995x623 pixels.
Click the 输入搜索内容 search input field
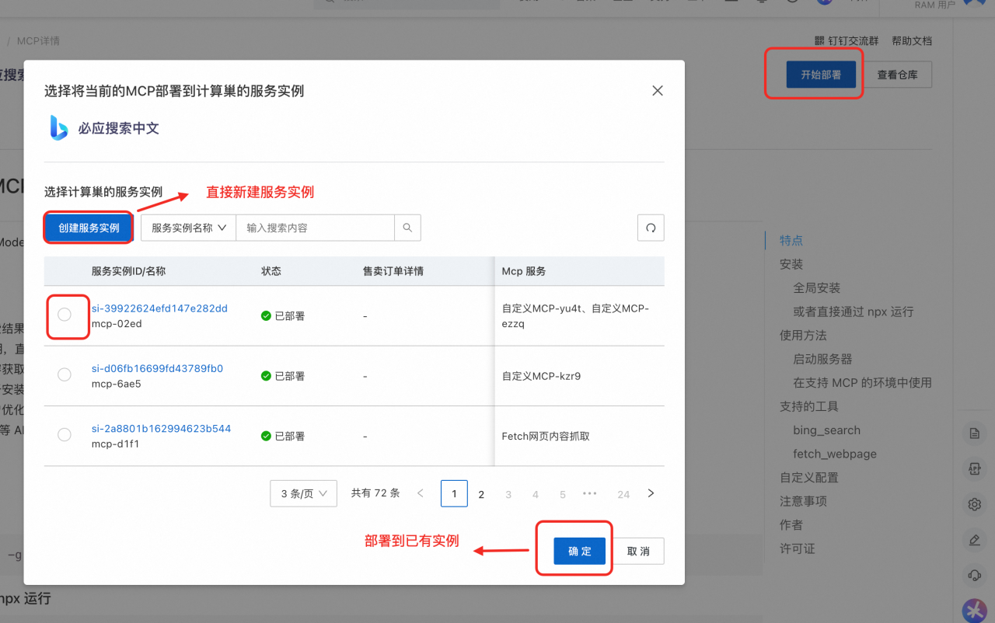pos(315,228)
